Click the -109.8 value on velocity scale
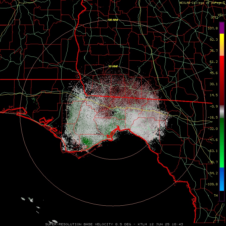 (x=212, y=184)
